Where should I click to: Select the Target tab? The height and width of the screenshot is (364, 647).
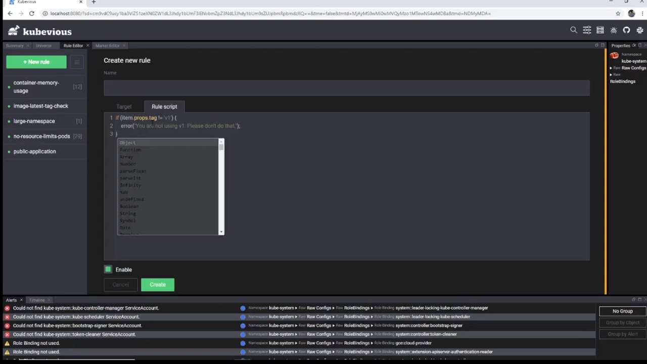point(124,107)
